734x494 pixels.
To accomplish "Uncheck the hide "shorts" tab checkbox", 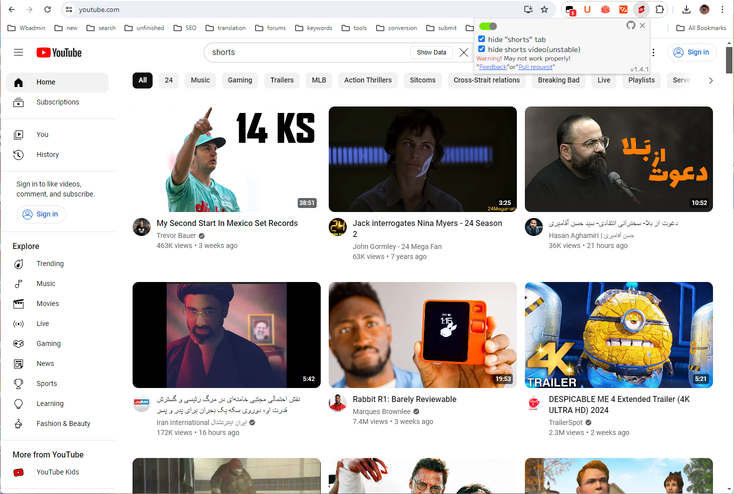I will click(481, 38).
